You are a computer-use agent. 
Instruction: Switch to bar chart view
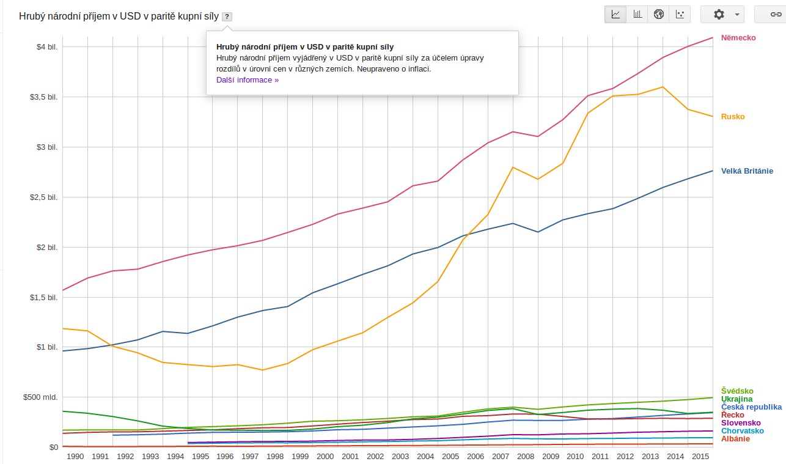[x=637, y=14]
